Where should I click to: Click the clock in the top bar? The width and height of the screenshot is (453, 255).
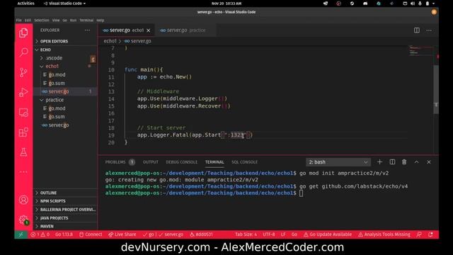click(226, 4)
